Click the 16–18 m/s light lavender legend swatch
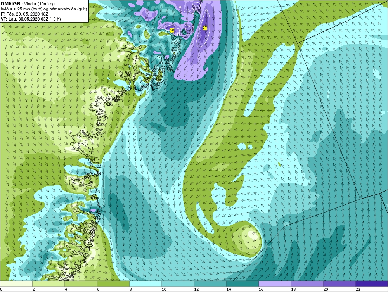The image size is (388, 292). click(275, 283)
